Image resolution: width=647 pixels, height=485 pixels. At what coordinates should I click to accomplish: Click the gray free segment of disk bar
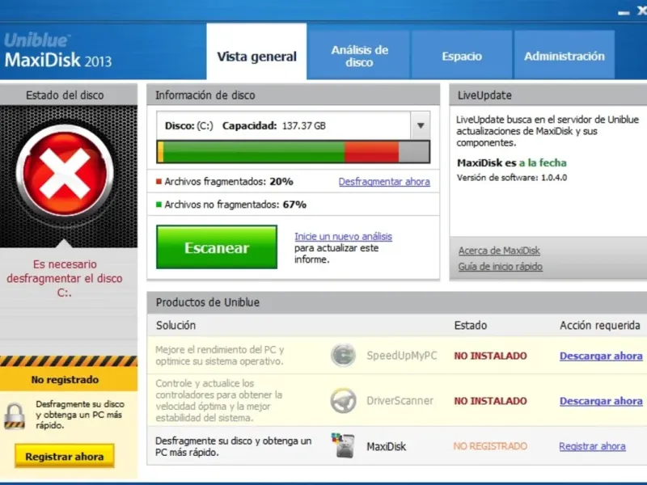click(414, 152)
